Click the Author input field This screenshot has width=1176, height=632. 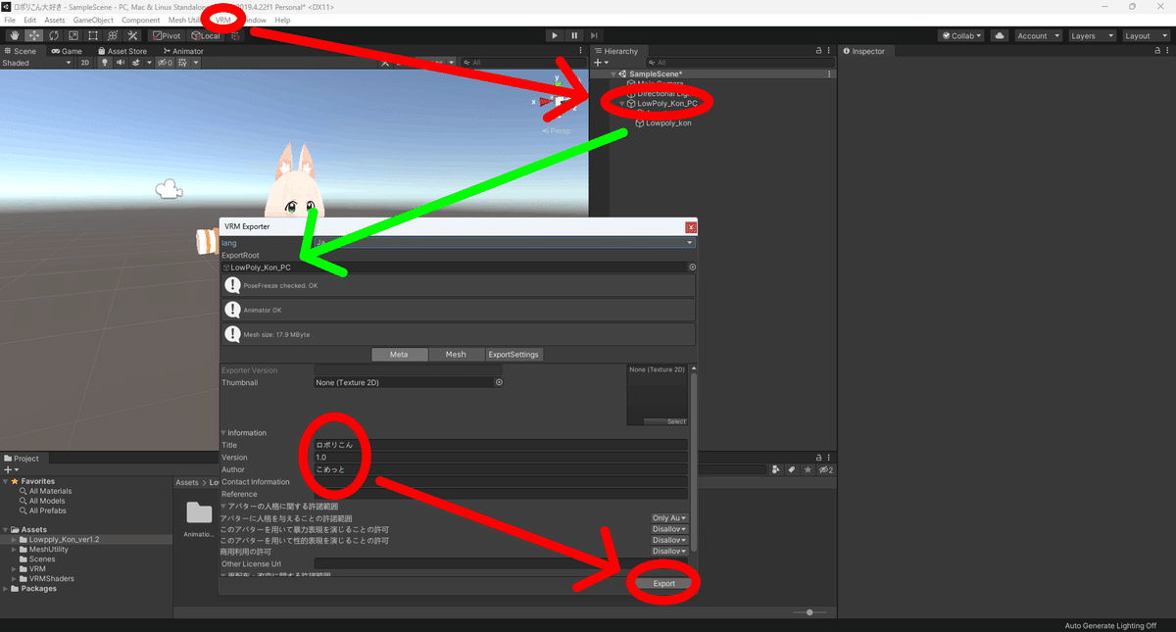[x=500, y=469]
